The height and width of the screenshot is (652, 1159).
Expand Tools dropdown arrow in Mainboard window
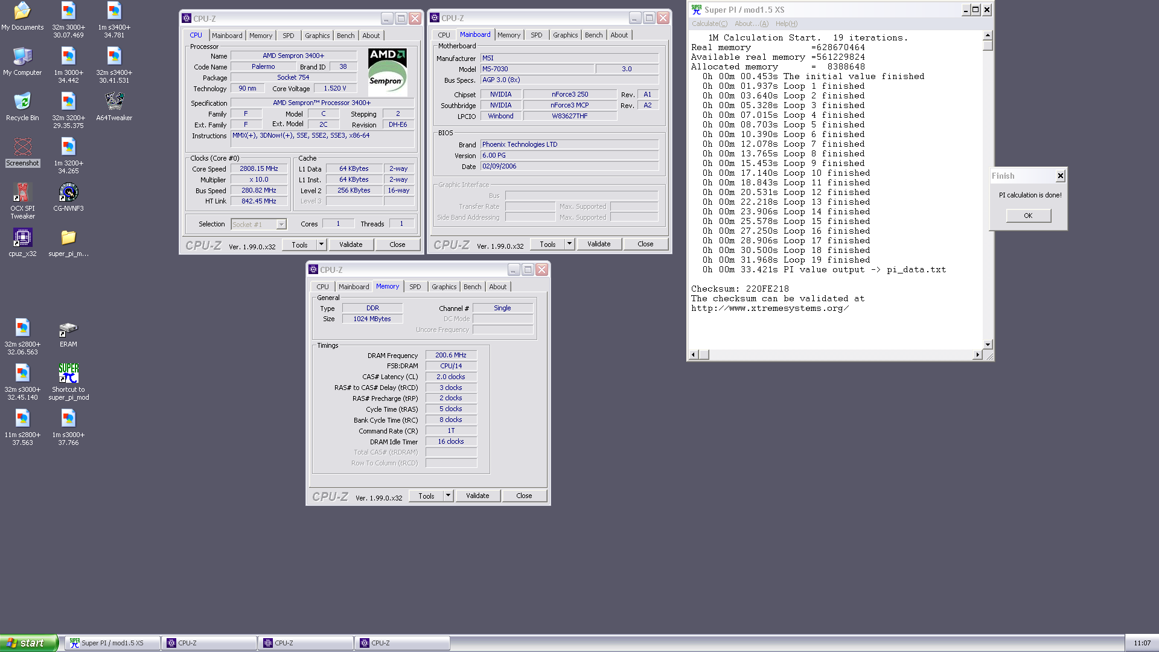pos(569,244)
